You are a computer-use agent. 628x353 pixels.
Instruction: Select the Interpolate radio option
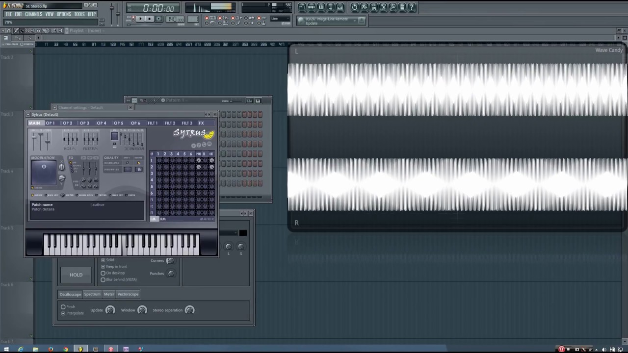tap(73, 313)
